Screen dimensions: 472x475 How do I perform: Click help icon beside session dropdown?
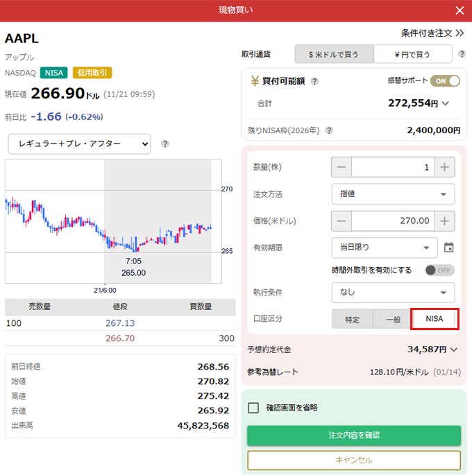point(165,144)
